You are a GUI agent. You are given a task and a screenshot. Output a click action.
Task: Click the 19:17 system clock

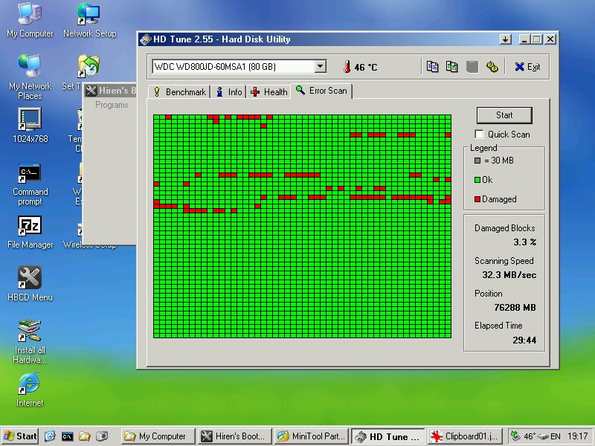(x=578, y=436)
